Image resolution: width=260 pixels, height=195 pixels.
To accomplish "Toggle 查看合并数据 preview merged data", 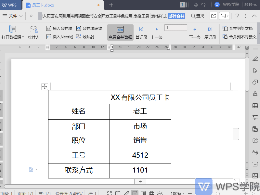I will [120, 33].
